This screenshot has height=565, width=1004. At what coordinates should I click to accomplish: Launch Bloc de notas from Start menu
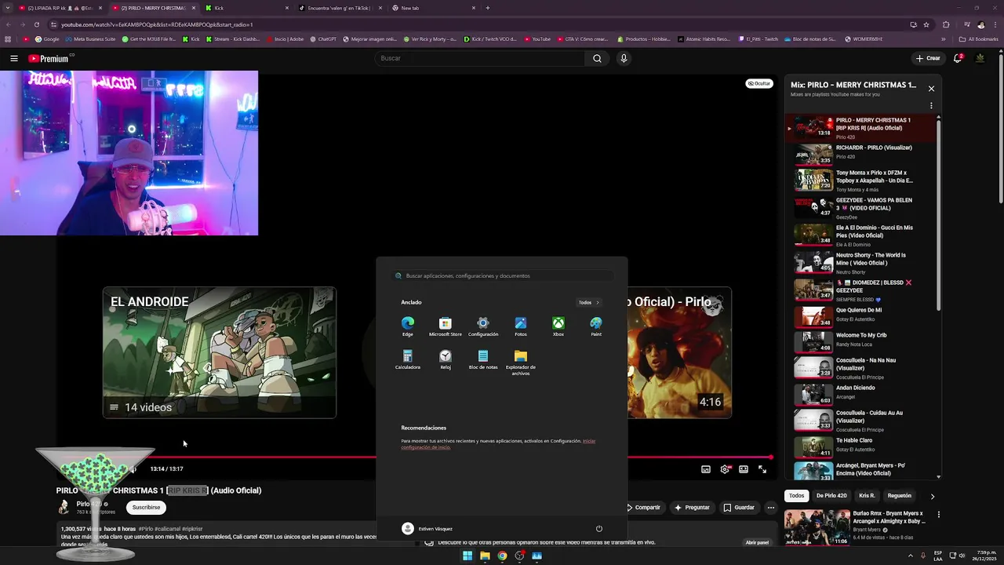coord(483,359)
